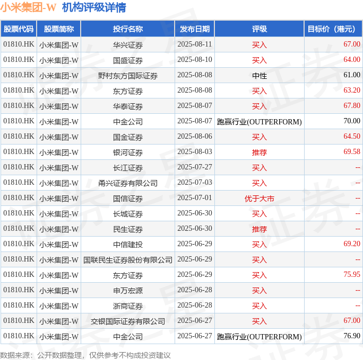The width and height of the screenshot is (363, 360).
Task: Click the 中性 rating cell
Action: [x=260, y=76]
